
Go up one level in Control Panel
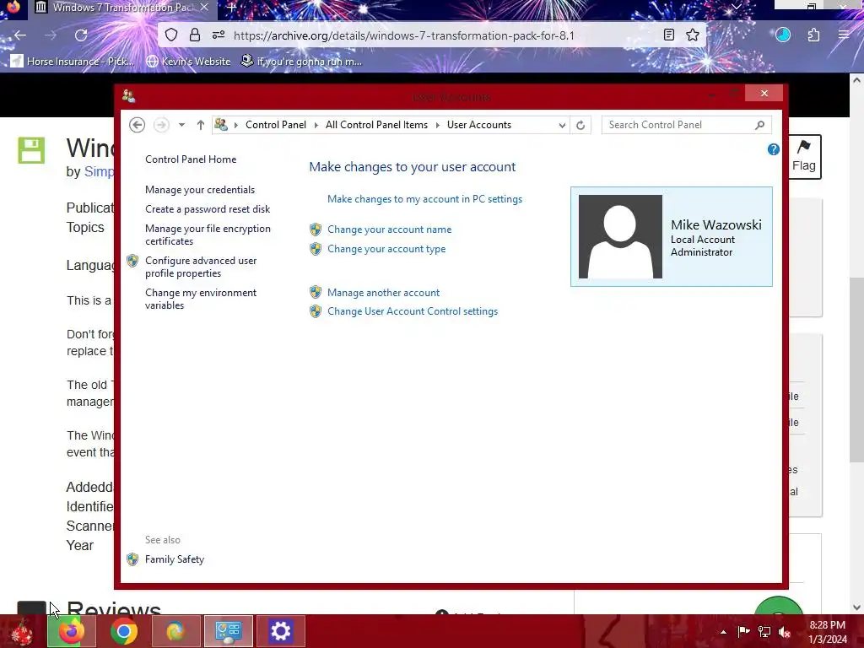pyautogui.click(x=201, y=125)
